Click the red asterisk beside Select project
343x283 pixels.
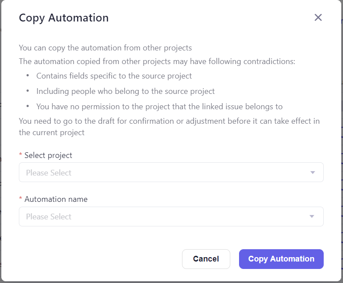[x=21, y=156]
